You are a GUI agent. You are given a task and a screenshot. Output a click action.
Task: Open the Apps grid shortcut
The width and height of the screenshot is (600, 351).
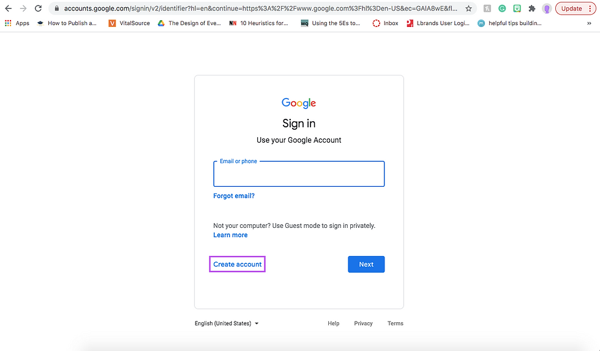click(x=17, y=23)
